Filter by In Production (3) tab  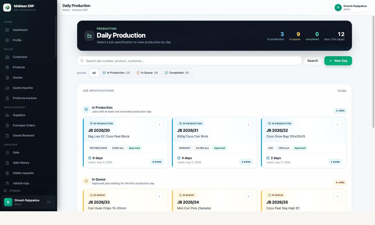click(x=116, y=73)
